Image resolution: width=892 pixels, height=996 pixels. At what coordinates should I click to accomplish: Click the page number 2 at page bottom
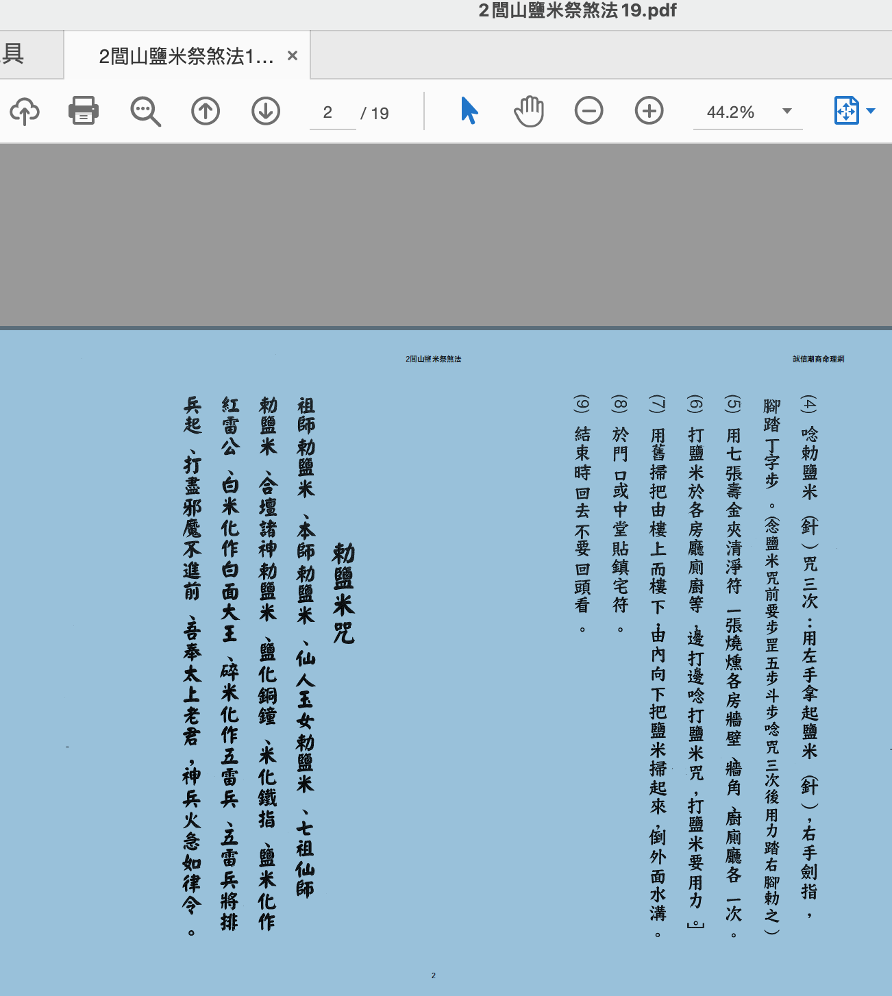[433, 975]
